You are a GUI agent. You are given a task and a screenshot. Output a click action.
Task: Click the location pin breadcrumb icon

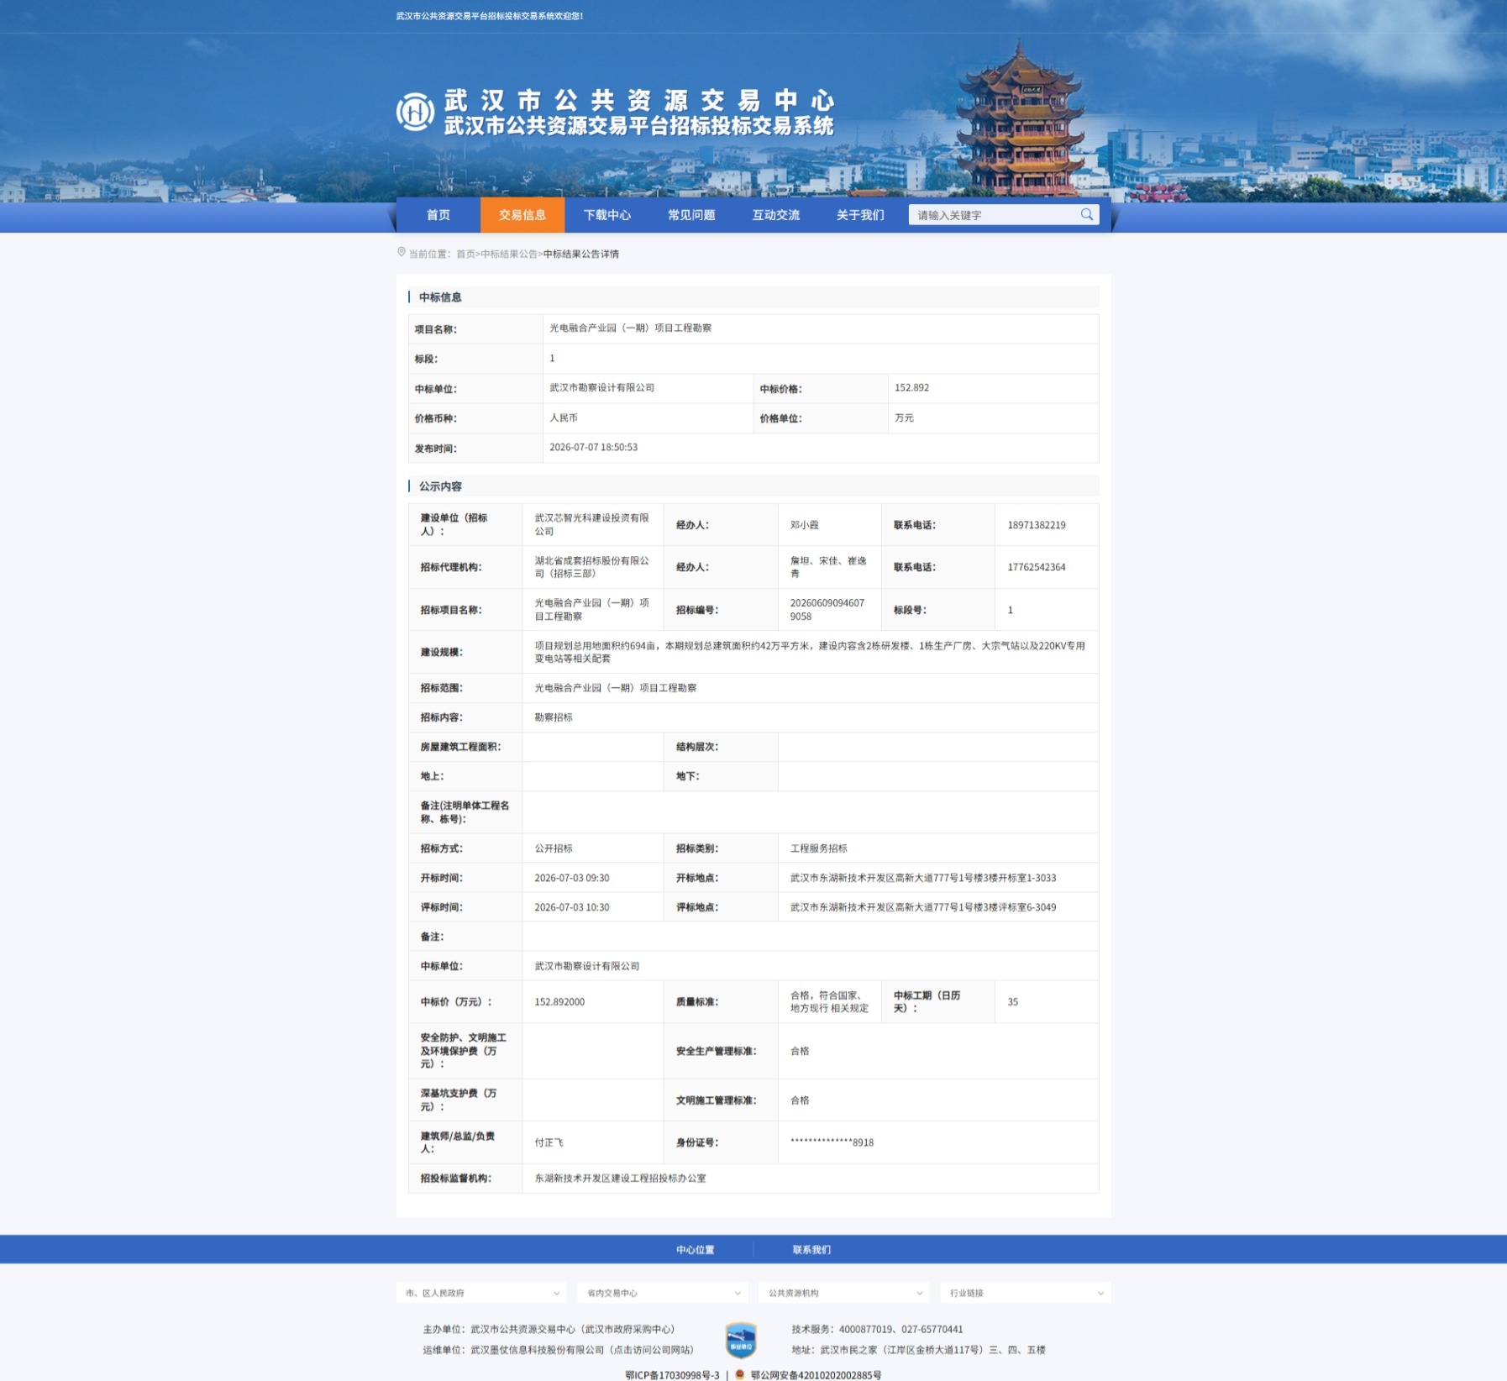coord(402,252)
